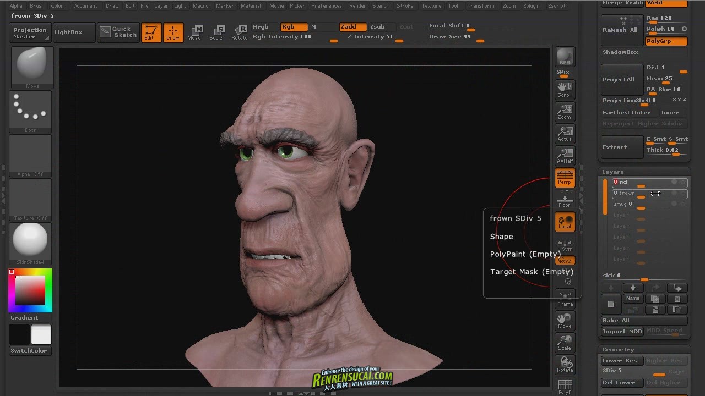Click the Scroll canvas icon

pyautogui.click(x=565, y=89)
